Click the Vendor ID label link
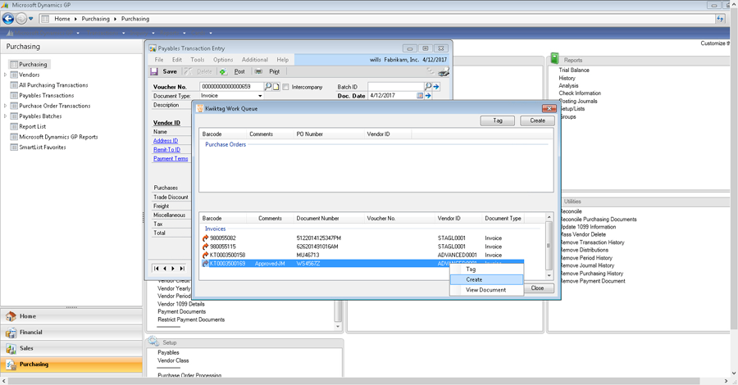Screen dimensions: 738x385 pos(166,123)
